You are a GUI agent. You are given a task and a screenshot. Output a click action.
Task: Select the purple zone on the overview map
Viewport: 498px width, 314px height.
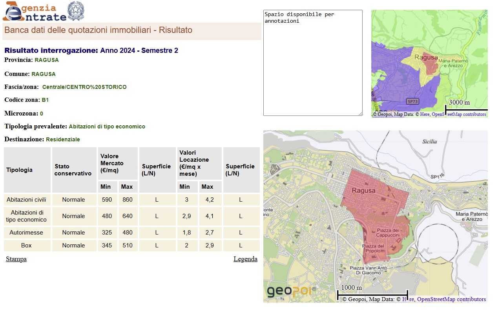[x=392, y=78]
